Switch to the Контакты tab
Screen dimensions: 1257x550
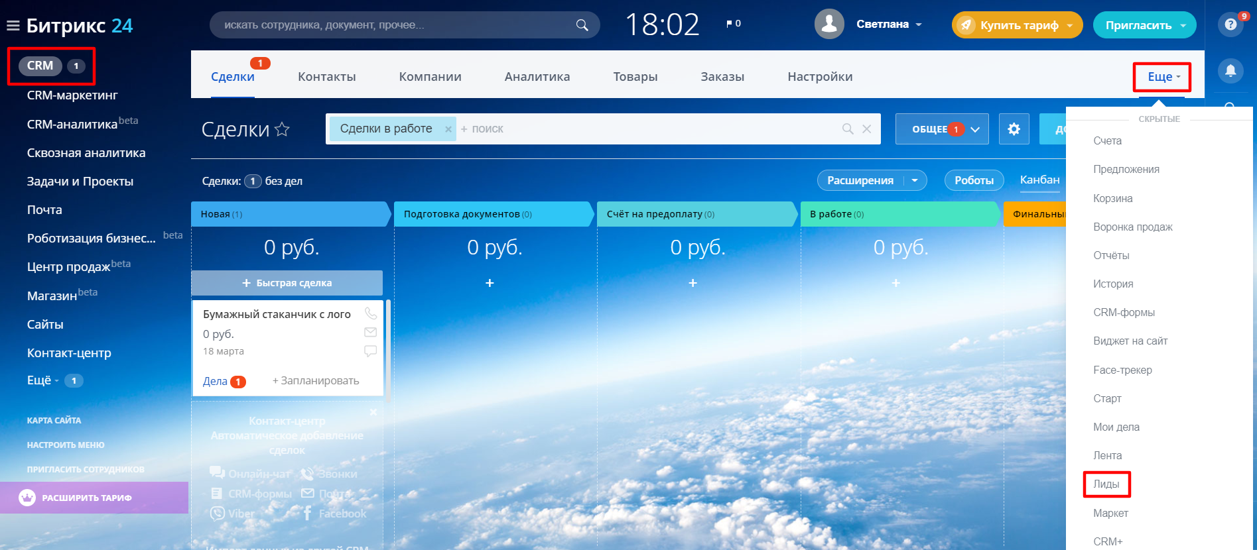click(x=326, y=77)
